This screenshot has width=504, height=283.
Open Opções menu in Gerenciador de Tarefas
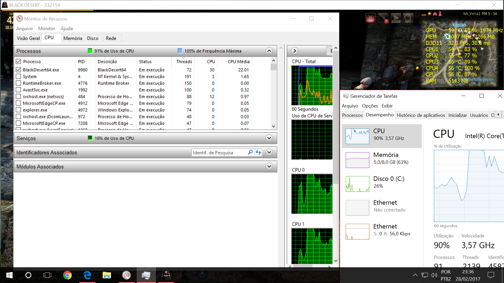(370, 106)
